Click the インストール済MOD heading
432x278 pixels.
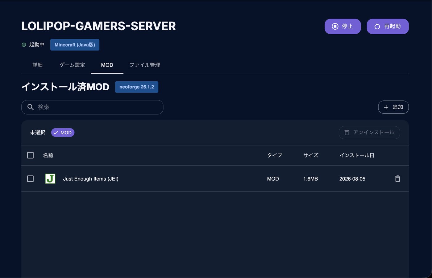click(x=65, y=87)
